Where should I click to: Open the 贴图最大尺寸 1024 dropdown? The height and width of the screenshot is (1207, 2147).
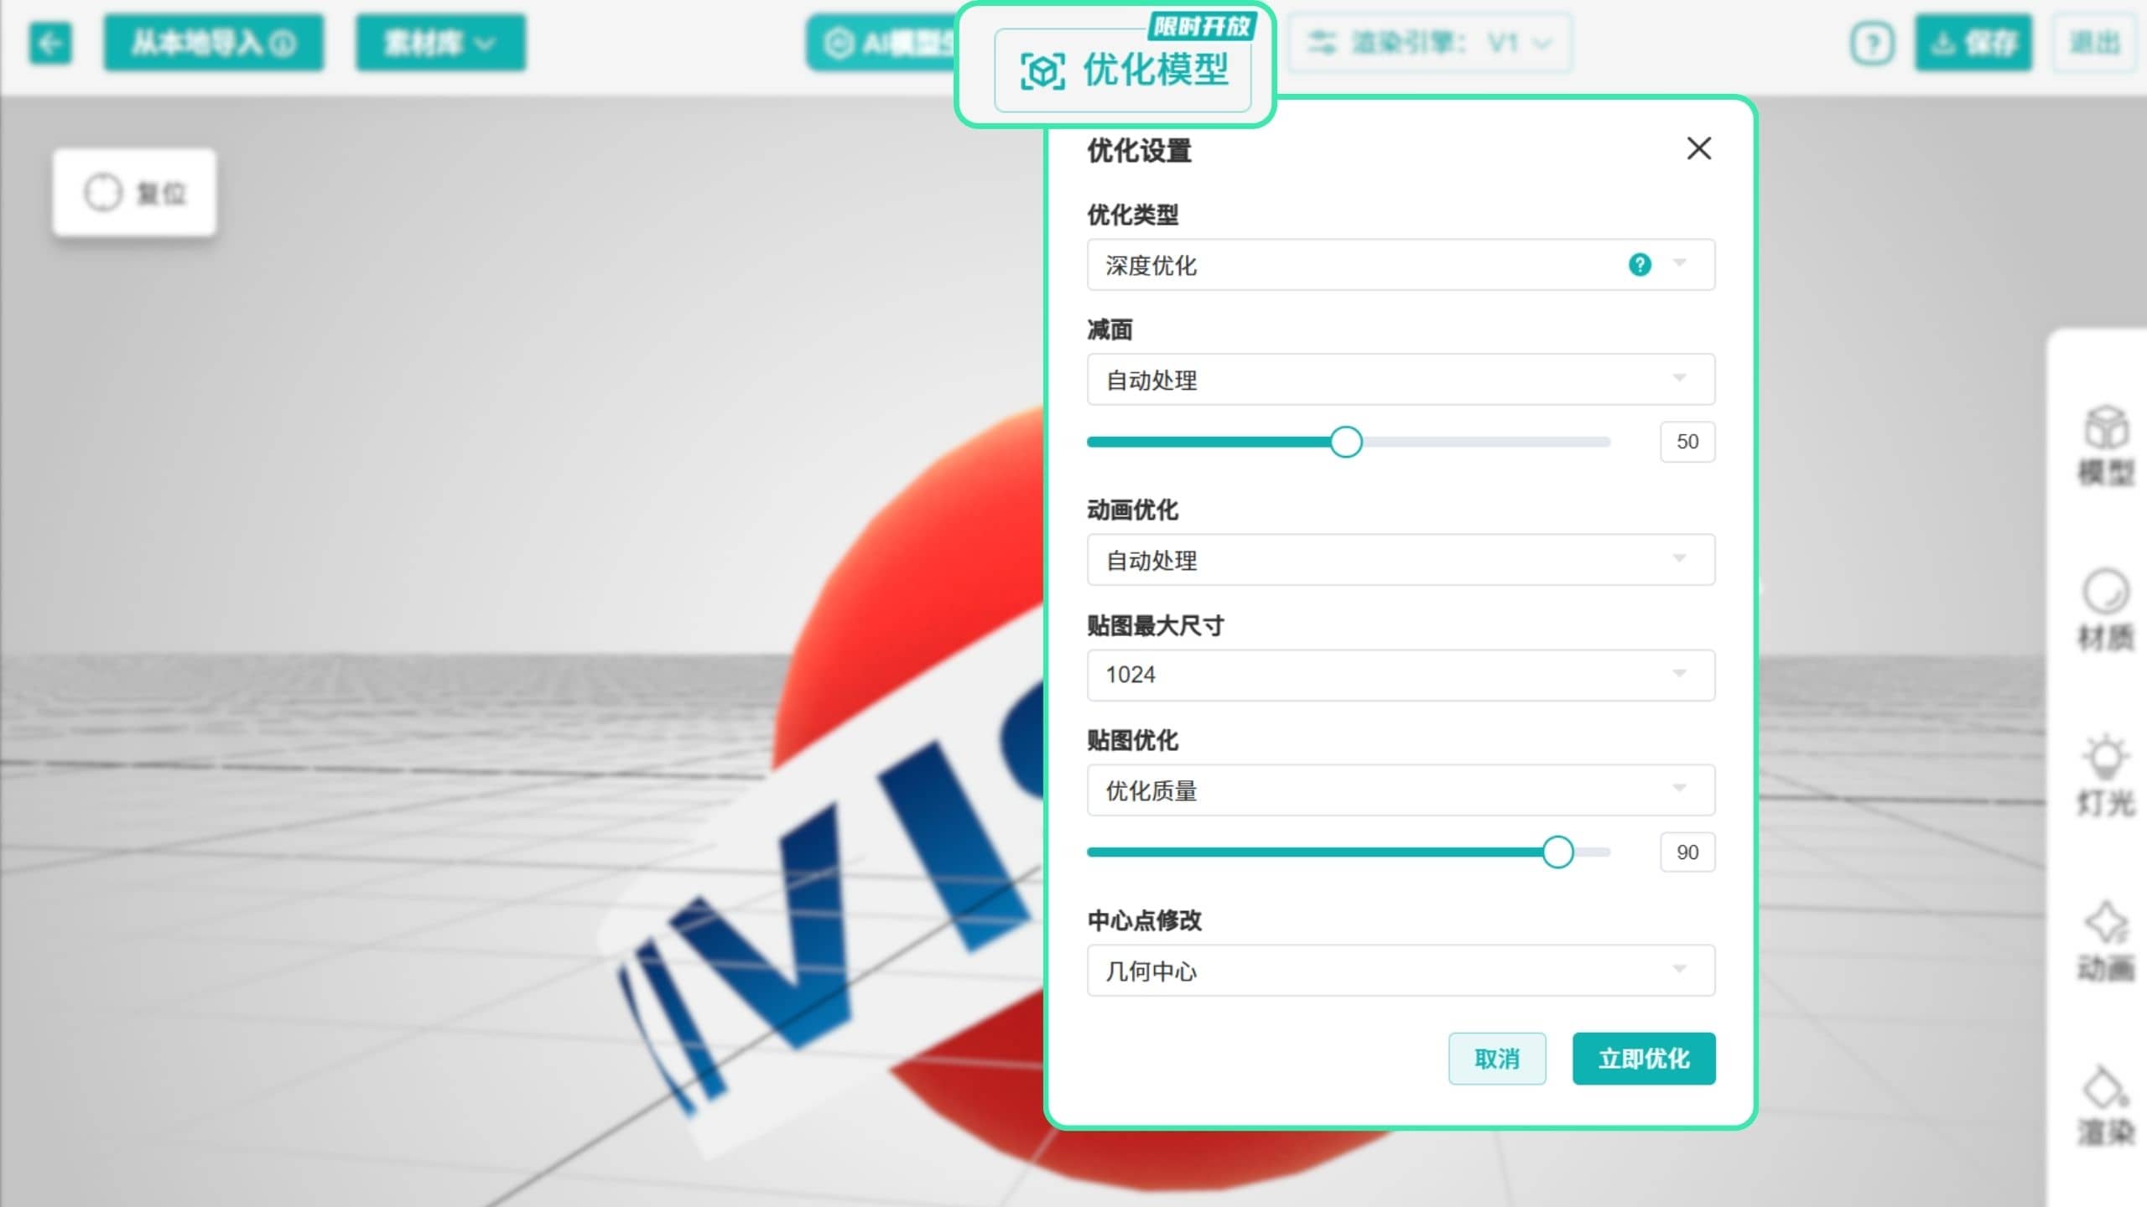coord(1401,675)
